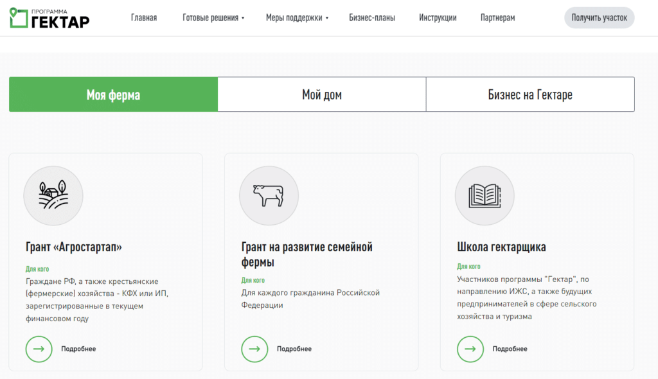
Task: Click the Грант «Агростартап» card title
Action: [74, 247]
